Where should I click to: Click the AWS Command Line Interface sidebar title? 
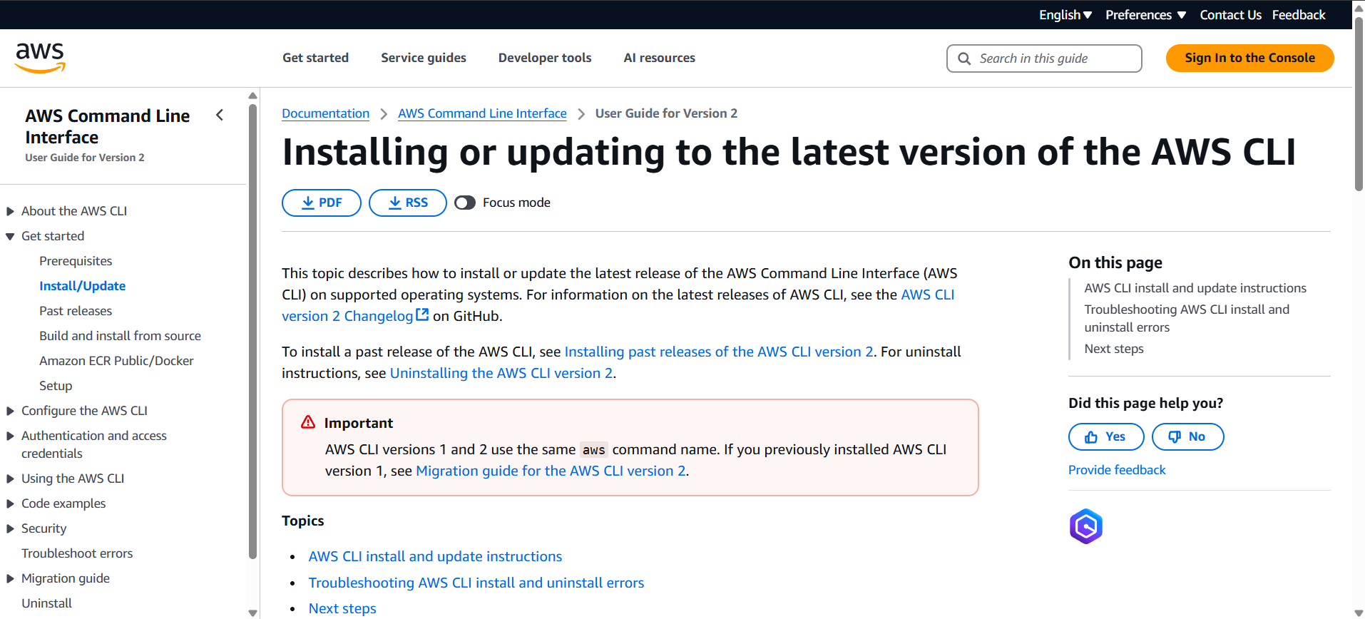pos(107,126)
